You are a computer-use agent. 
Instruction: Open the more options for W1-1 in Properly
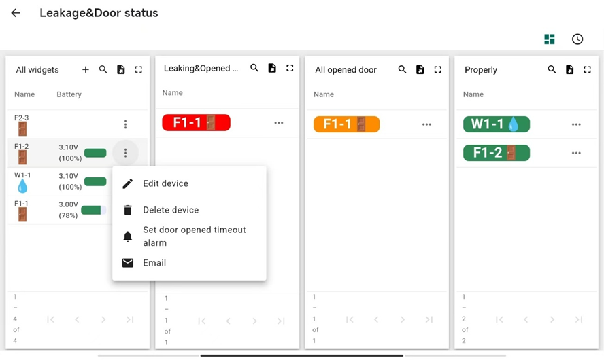coord(576,124)
